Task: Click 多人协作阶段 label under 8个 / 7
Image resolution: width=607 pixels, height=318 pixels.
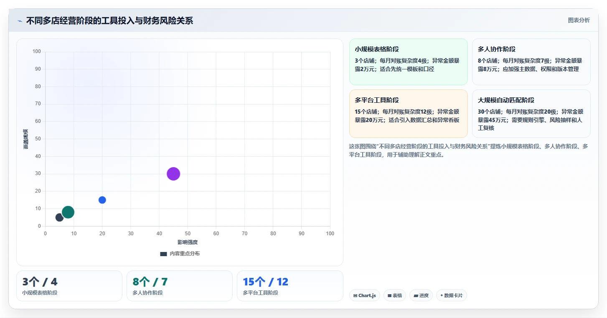Action: point(147,293)
